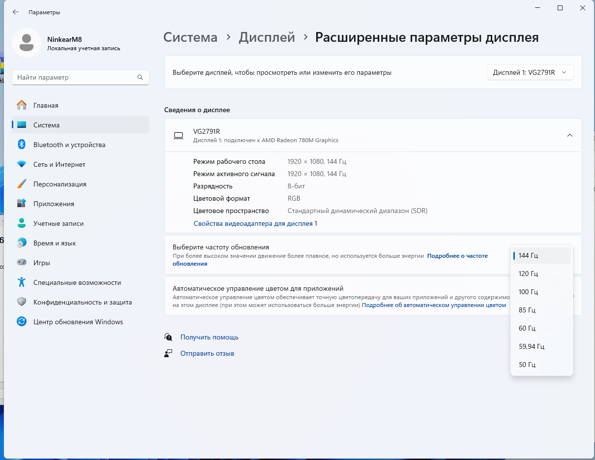This screenshot has height=460, width=595.
Task: Click the Дисплей breadcrumb
Action: point(267,37)
